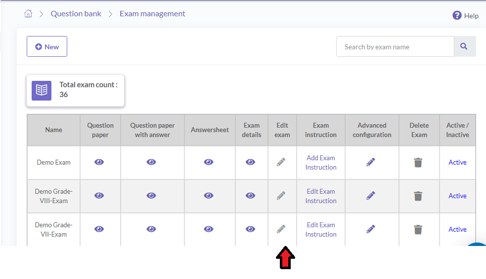View Exam details for Demo Grade-VIII-Exam
The width and height of the screenshot is (486, 279).
[x=251, y=196]
